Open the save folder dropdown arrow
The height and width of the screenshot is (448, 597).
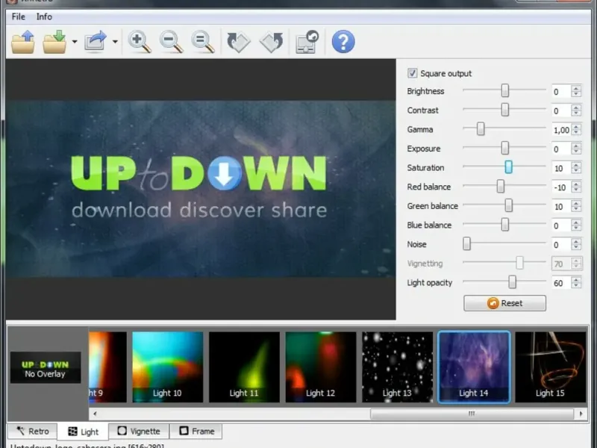(75, 42)
